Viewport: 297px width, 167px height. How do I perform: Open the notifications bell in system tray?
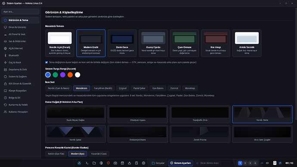[275, 163]
